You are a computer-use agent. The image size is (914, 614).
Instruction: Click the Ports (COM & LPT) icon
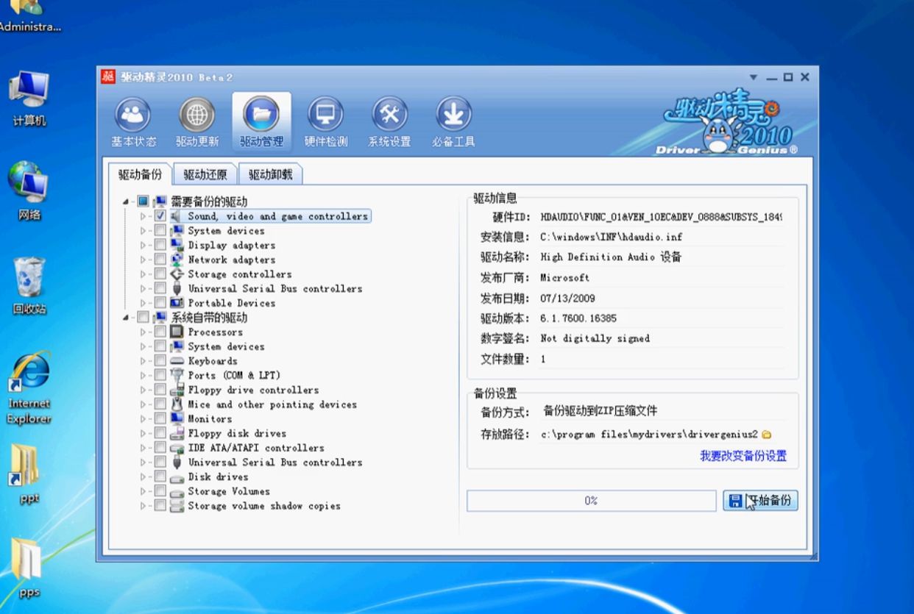pyautogui.click(x=177, y=375)
